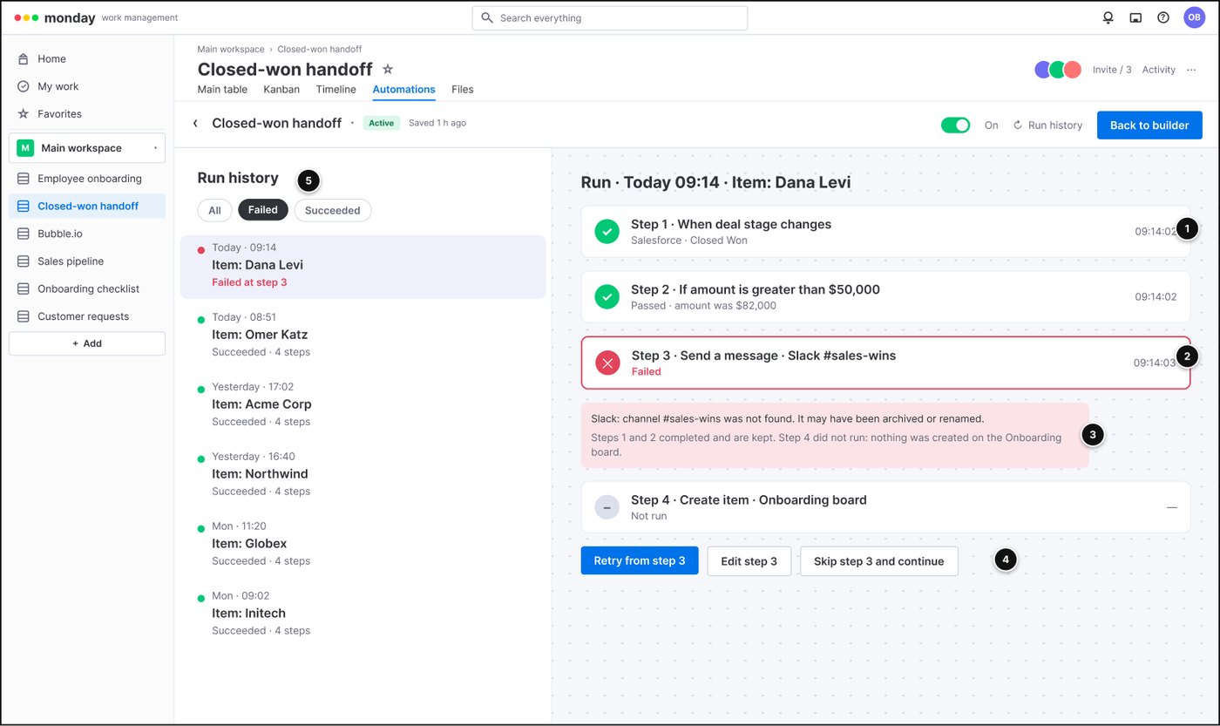Click the Employee onboarding board icon
Viewport: 1220px width, 726px height.
click(x=24, y=179)
